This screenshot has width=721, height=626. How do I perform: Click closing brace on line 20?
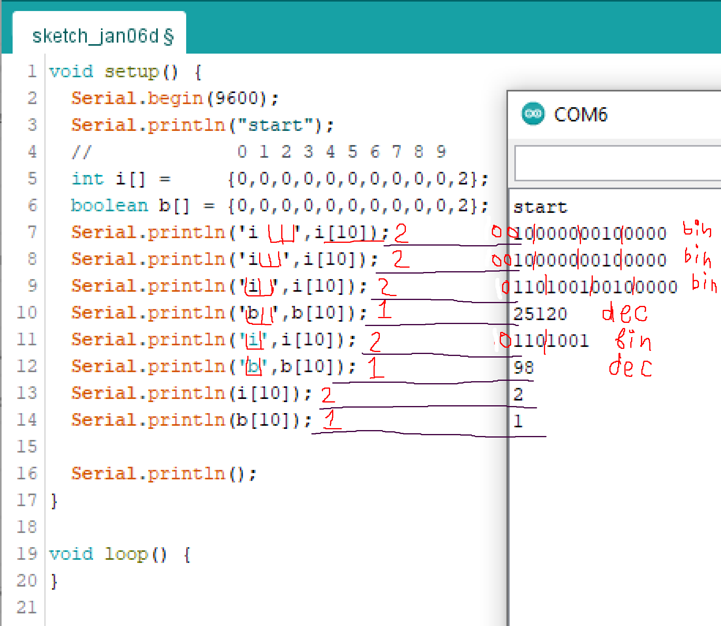coord(54,582)
